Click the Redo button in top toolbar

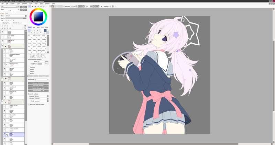55,6
